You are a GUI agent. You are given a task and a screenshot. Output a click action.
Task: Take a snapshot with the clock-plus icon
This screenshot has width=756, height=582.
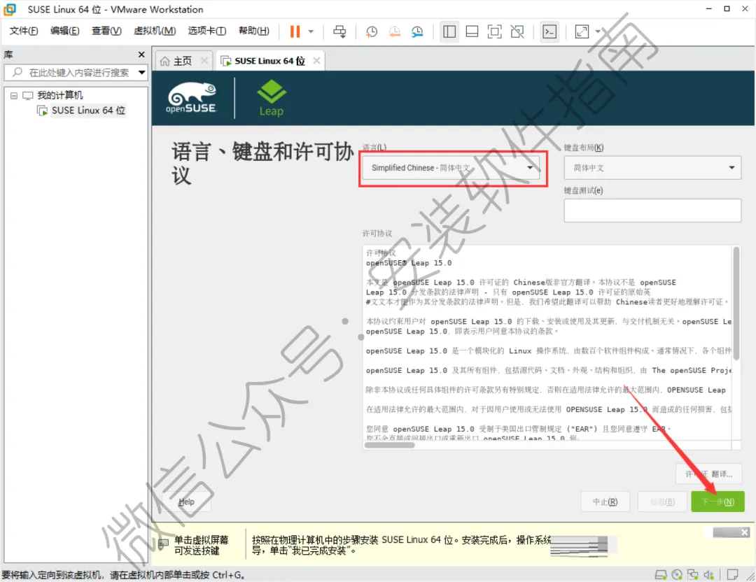click(371, 31)
